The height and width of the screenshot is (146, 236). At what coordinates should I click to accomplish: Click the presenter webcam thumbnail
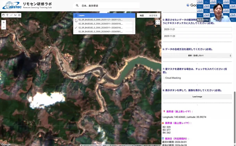click(x=216, y=11)
